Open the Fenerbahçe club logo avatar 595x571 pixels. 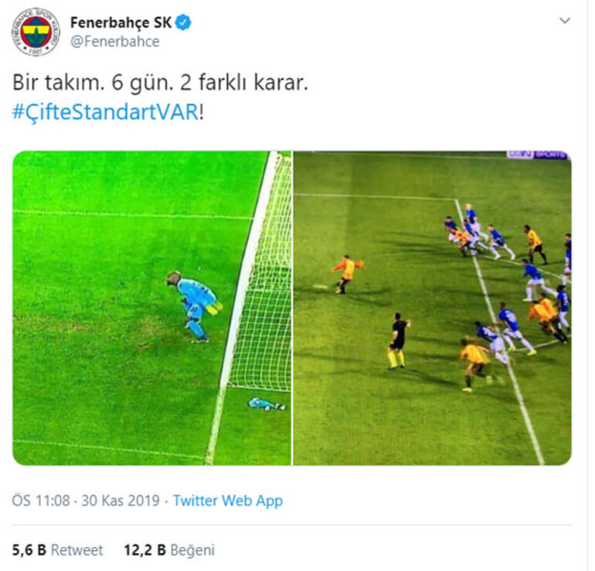36,32
